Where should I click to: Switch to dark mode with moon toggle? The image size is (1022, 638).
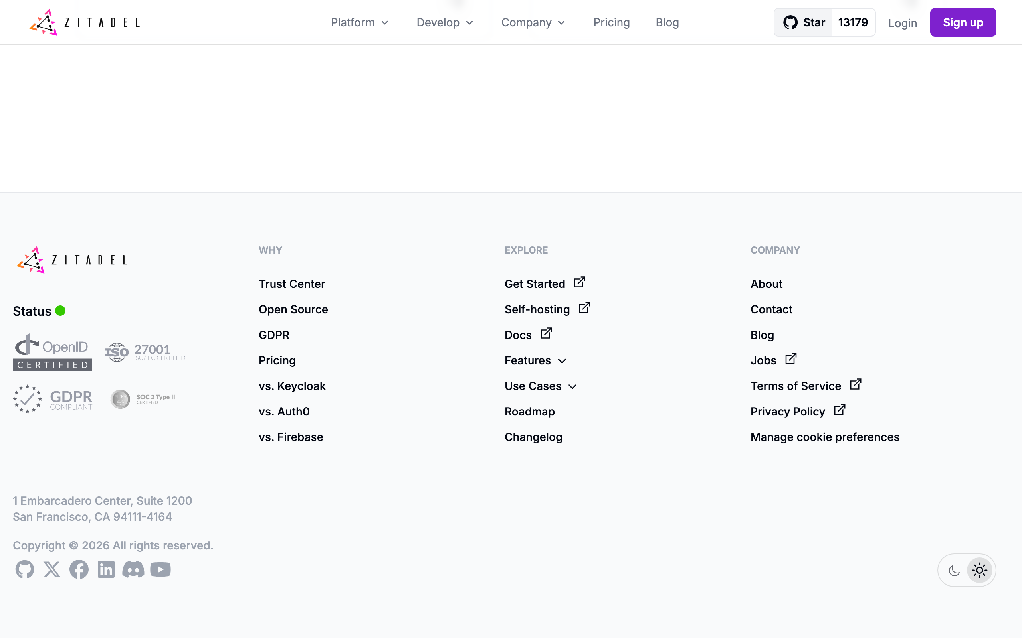click(x=954, y=571)
